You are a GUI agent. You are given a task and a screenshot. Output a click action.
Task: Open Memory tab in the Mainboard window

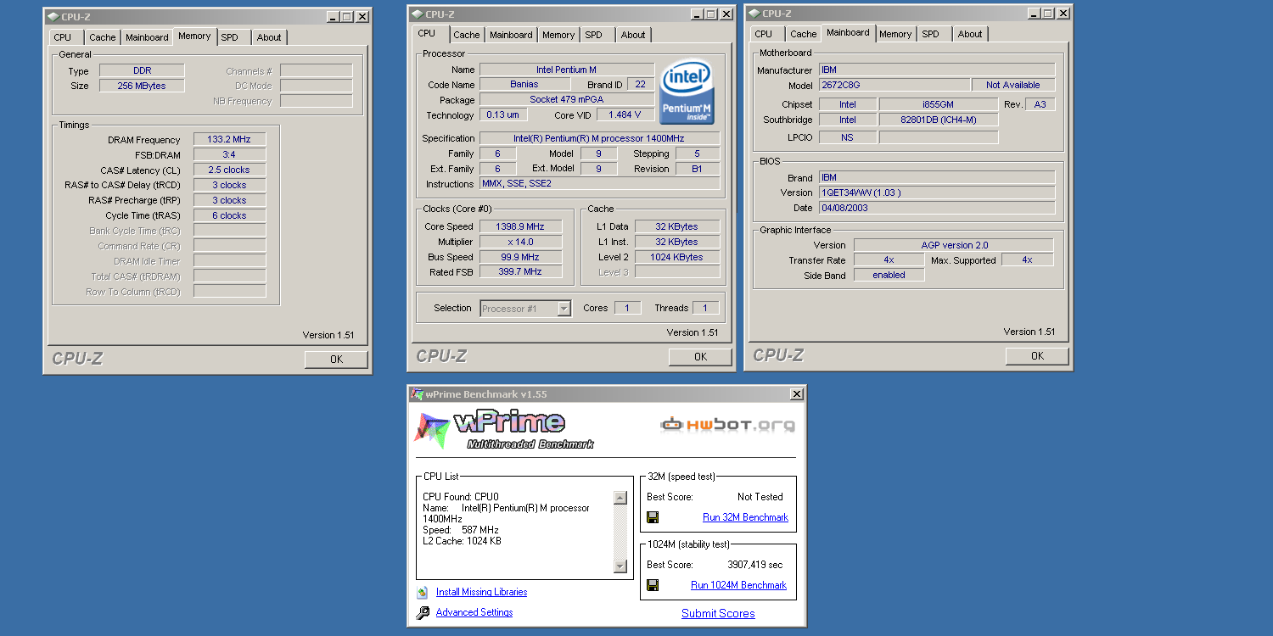click(895, 34)
